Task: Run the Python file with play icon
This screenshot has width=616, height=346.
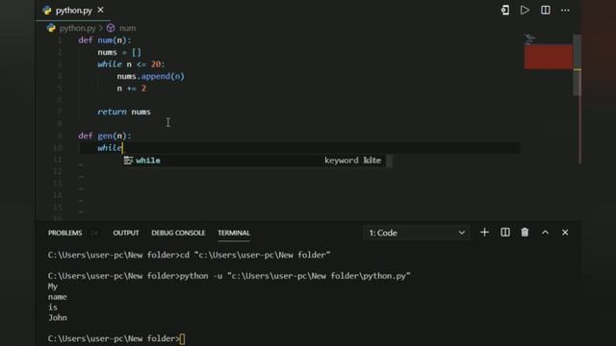Action: tap(525, 11)
